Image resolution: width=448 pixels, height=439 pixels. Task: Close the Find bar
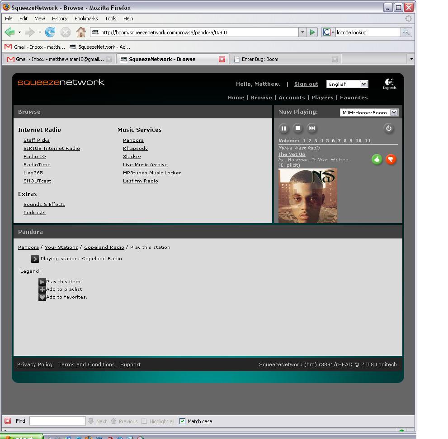click(8, 421)
